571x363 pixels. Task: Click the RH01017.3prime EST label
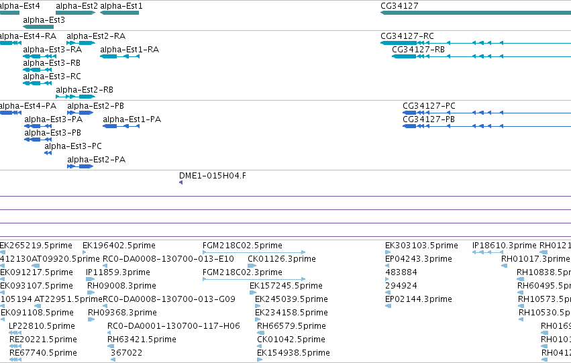(535, 259)
